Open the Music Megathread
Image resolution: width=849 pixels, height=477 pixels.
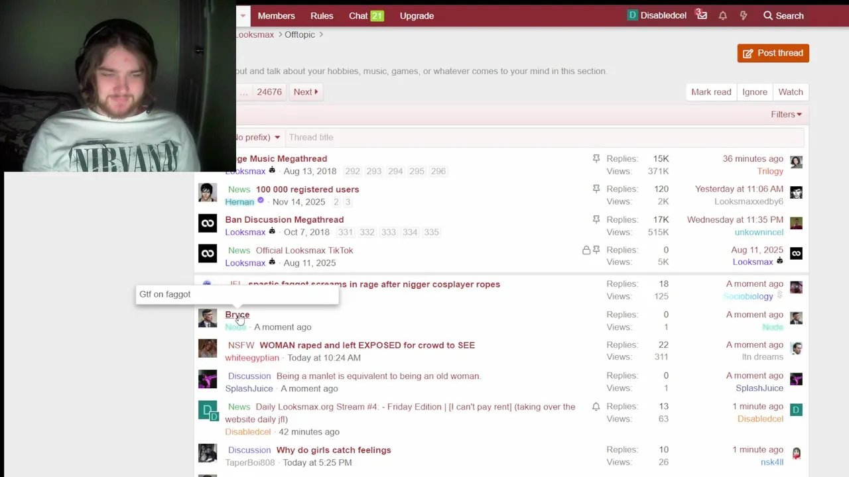click(282, 158)
